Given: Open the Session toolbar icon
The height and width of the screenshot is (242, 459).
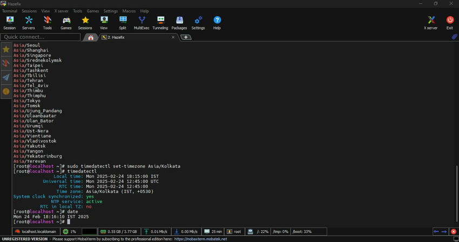Looking at the screenshot, I should click(x=10, y=22).
